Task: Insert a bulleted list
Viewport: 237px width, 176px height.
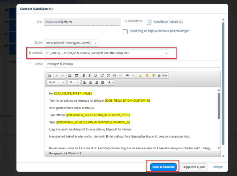Action: click(x=108, y=76)
